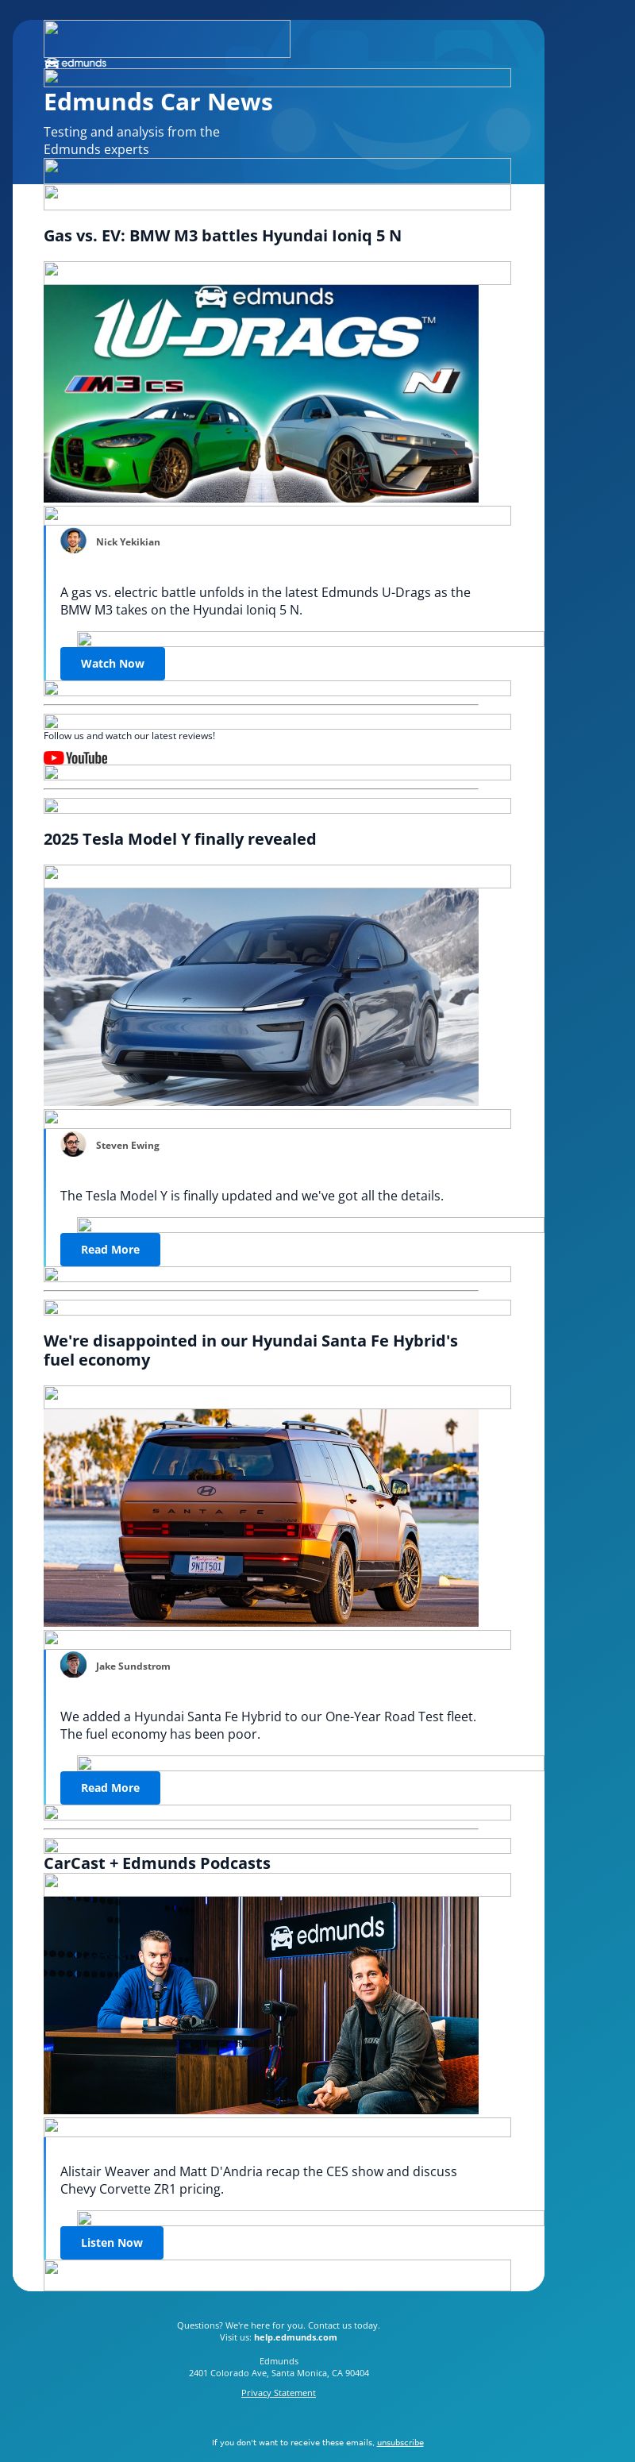Open the YouTube logo link
Viewport: 635px width, 2462px height.
click(75, 758)
